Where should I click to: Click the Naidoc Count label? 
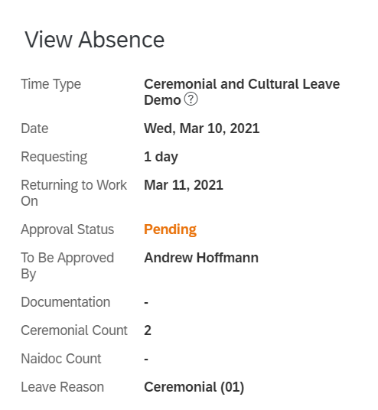(61, 359)
